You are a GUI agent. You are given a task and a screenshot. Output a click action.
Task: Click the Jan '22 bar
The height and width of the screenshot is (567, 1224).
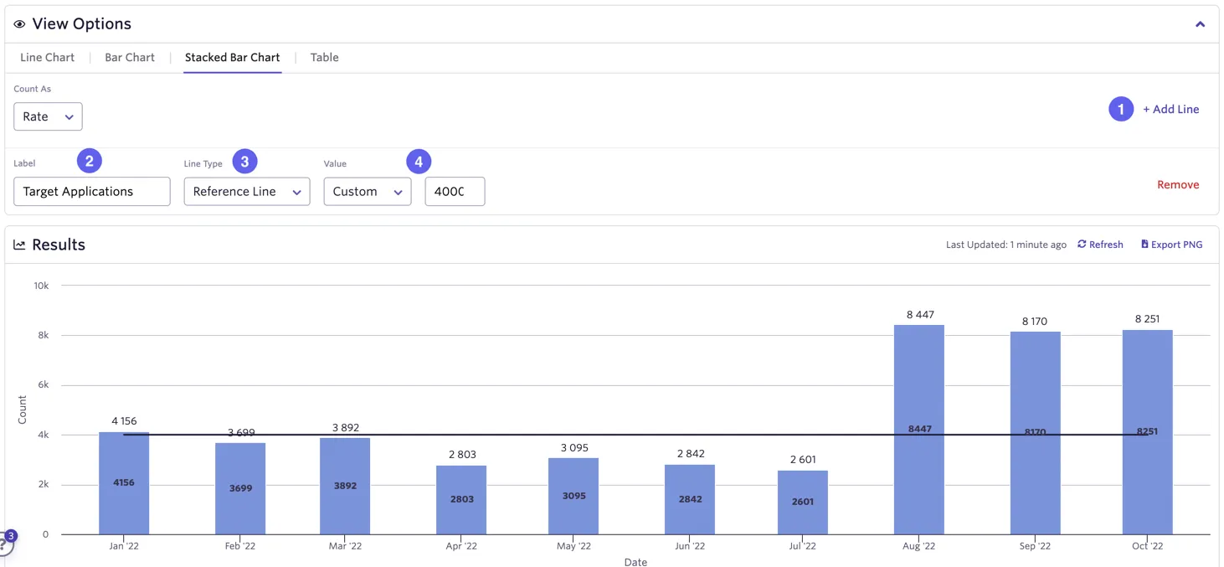point(124,483)
